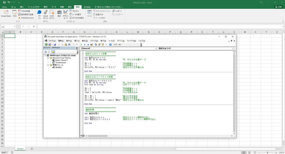Toggle デザインモード in the Developer ribbon
Screen dimensions: 285x154
[66, 14]
